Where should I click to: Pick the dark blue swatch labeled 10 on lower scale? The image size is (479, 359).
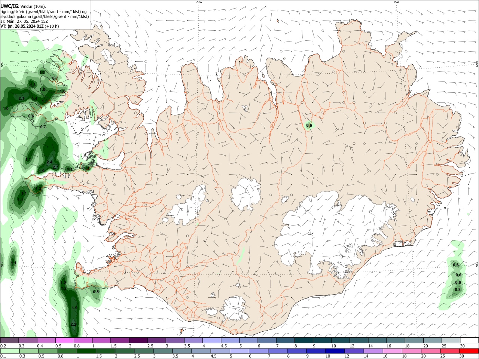(335, 351)
